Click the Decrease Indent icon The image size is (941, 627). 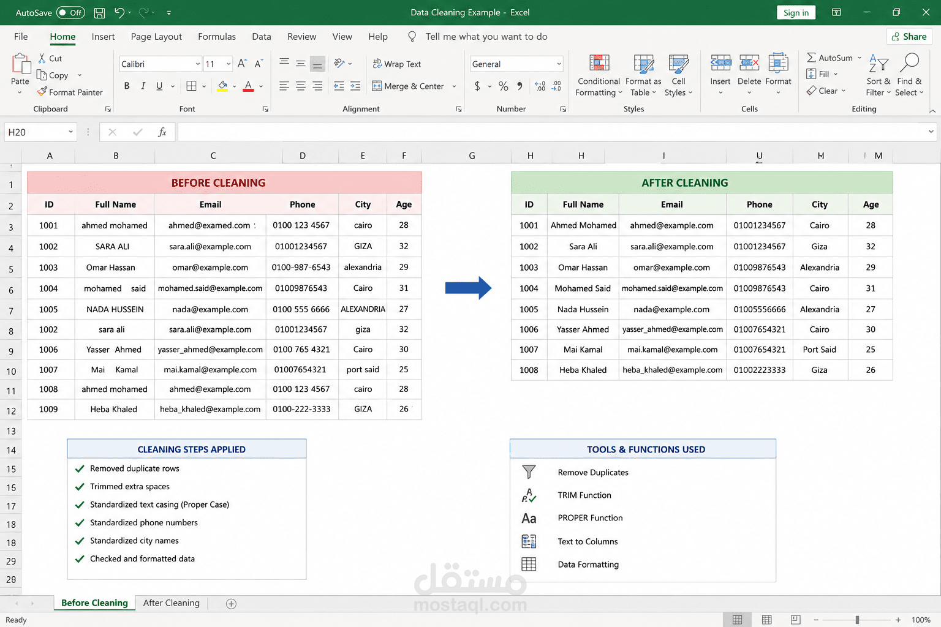[x=339, y=86]
